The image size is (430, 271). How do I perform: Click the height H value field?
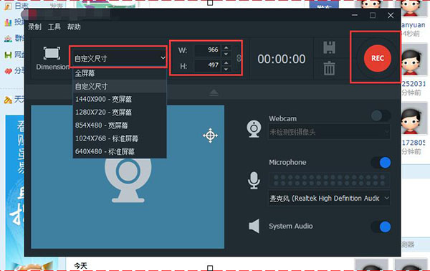(x=207, y=65)
